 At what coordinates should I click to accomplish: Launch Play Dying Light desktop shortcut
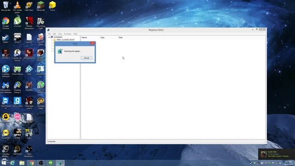41,24
